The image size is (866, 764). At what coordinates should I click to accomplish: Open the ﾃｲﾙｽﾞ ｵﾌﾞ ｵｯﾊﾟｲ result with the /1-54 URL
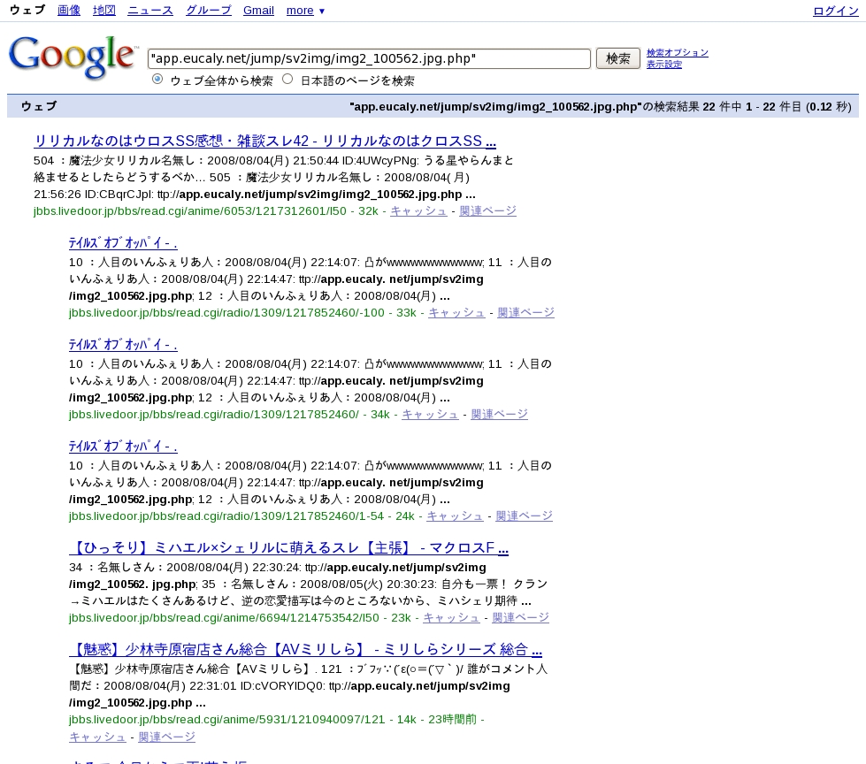point(123,447)
